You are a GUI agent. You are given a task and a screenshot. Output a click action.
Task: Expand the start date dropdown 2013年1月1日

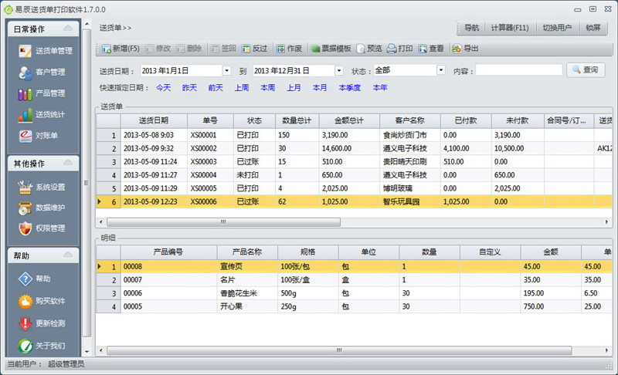pos(226,70)
